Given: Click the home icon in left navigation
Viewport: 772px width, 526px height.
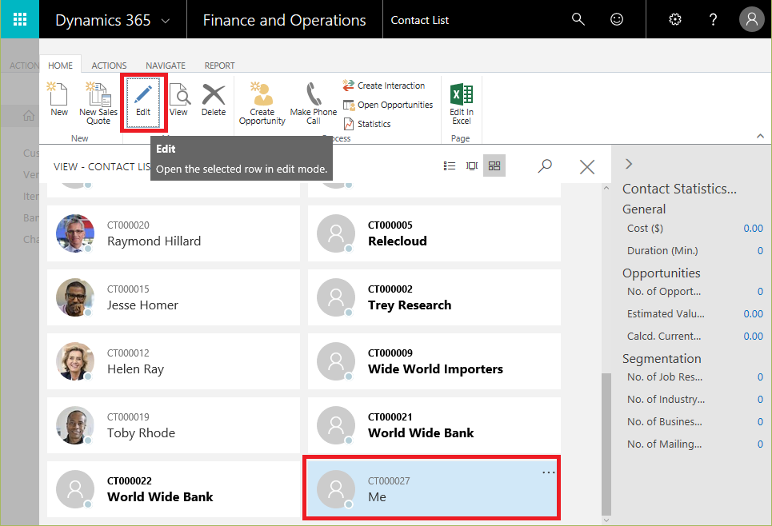Looking at the screenshot, I should 29,116.
